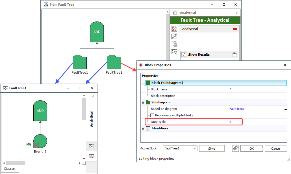Click the attachment paperclip icon
The width and height of the screenshot is (291, 174).
pyautogui.click(x=235, y=149)
